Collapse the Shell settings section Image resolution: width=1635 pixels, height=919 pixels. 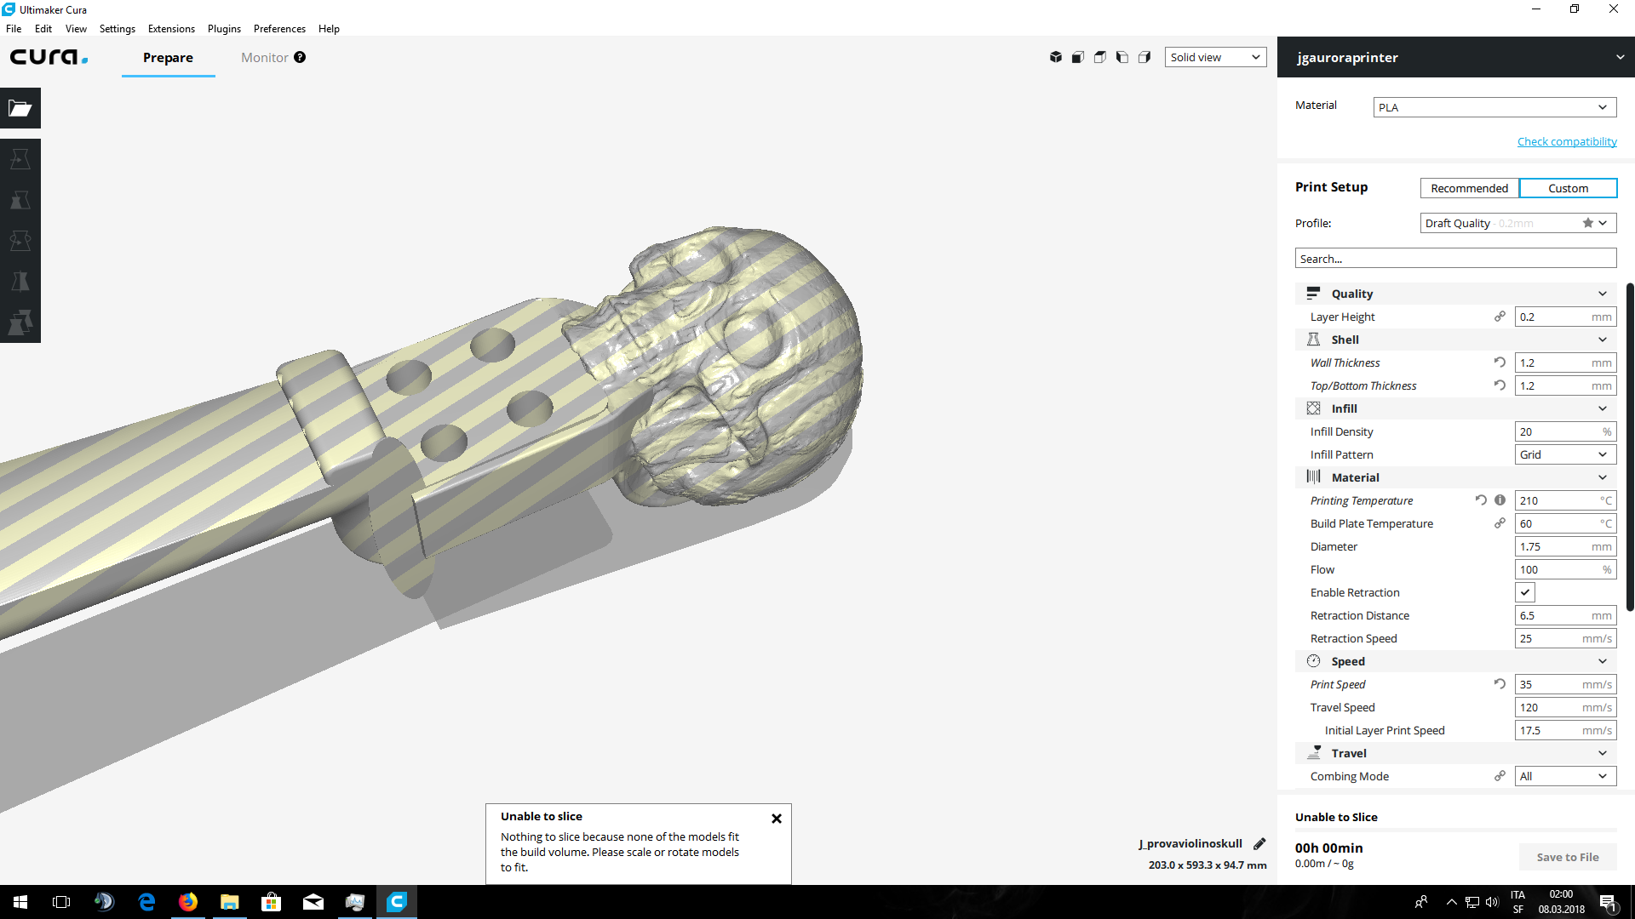tap(1455, 340)
